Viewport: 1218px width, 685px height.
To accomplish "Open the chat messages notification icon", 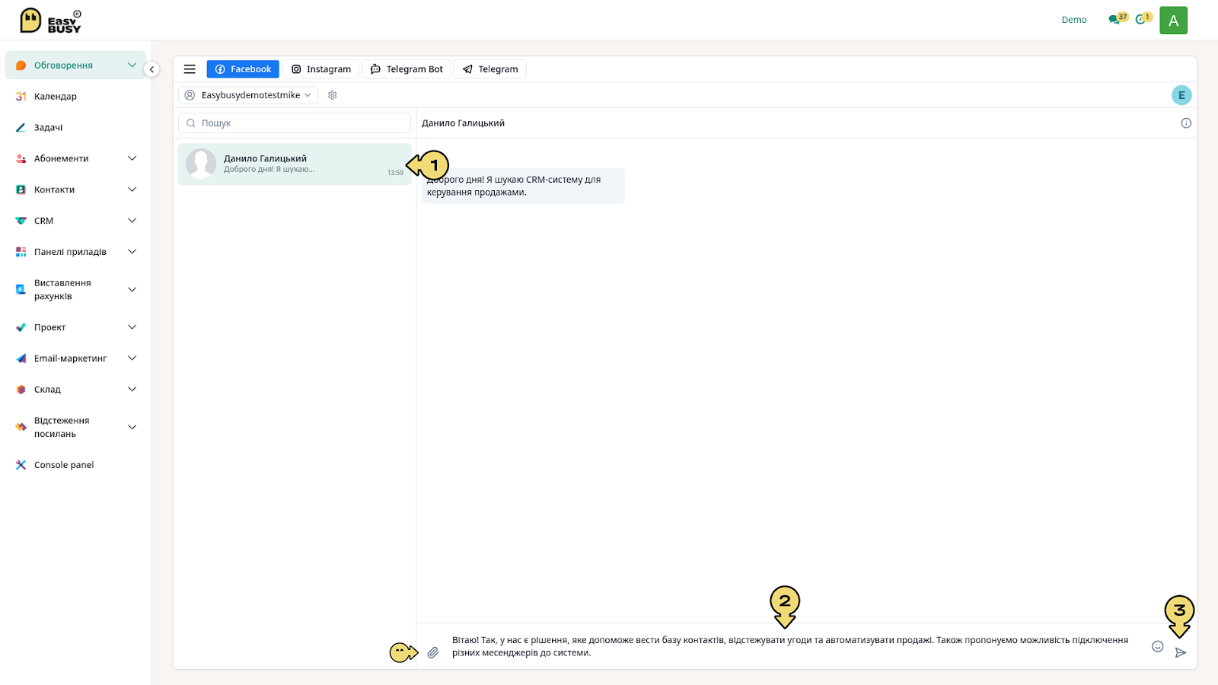I will point(1114,20).
